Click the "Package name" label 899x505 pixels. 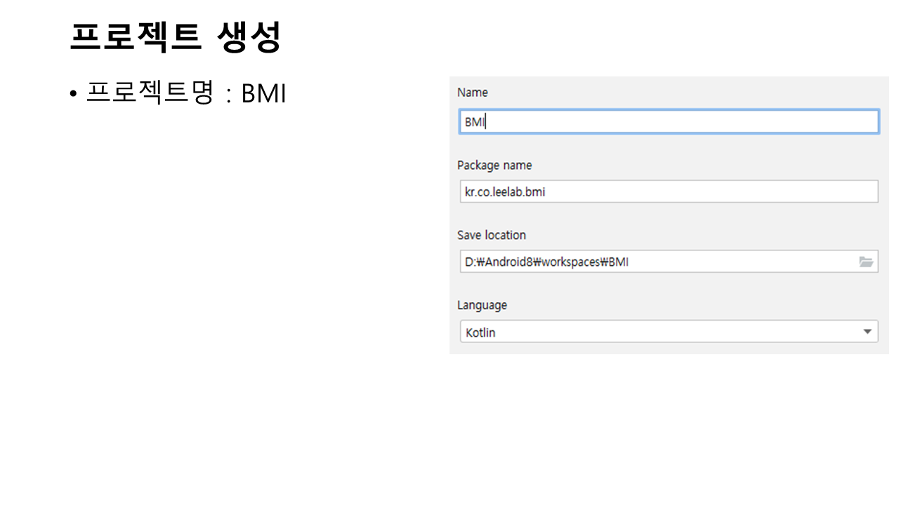(x=494, y=166)
